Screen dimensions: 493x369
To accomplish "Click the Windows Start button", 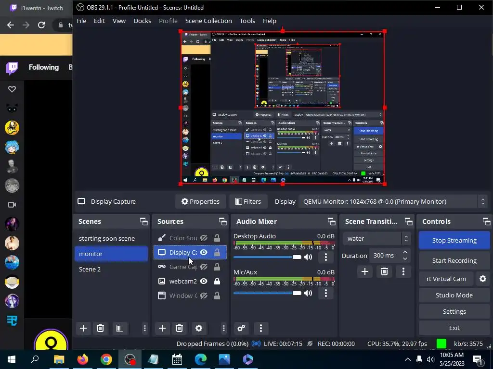I will [12, 359].
